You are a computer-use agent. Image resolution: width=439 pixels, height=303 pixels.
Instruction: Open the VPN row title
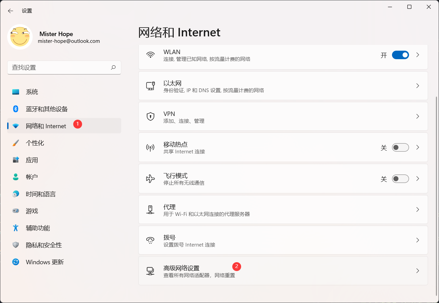click(169, 114)
